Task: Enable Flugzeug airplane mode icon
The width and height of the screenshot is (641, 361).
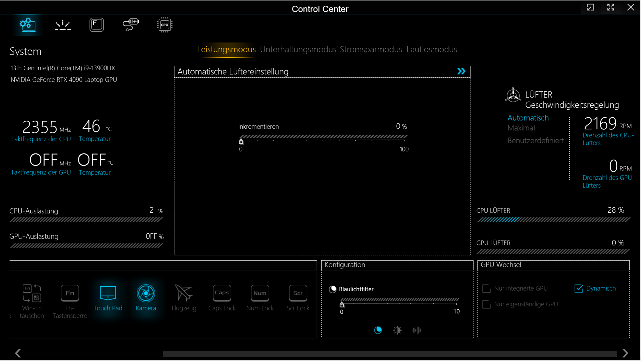Action: click(184, 294)
